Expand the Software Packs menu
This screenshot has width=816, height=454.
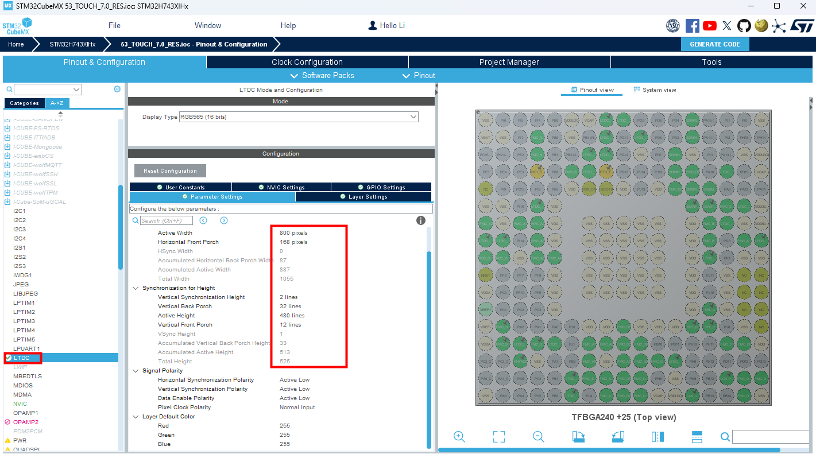(323, 76)
